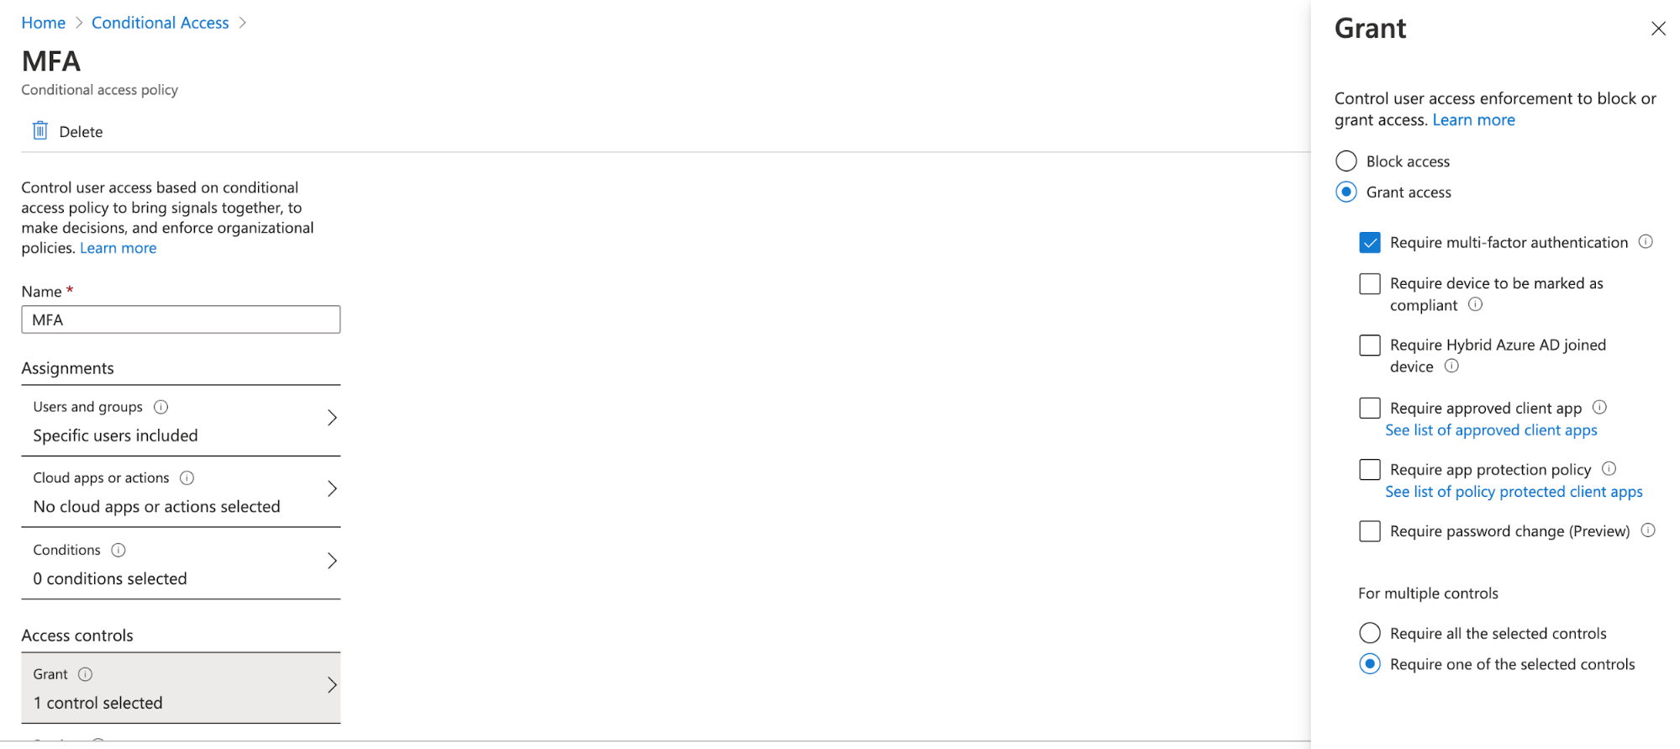Click info icon for Require password change (Preview)

coord(1648,530)
